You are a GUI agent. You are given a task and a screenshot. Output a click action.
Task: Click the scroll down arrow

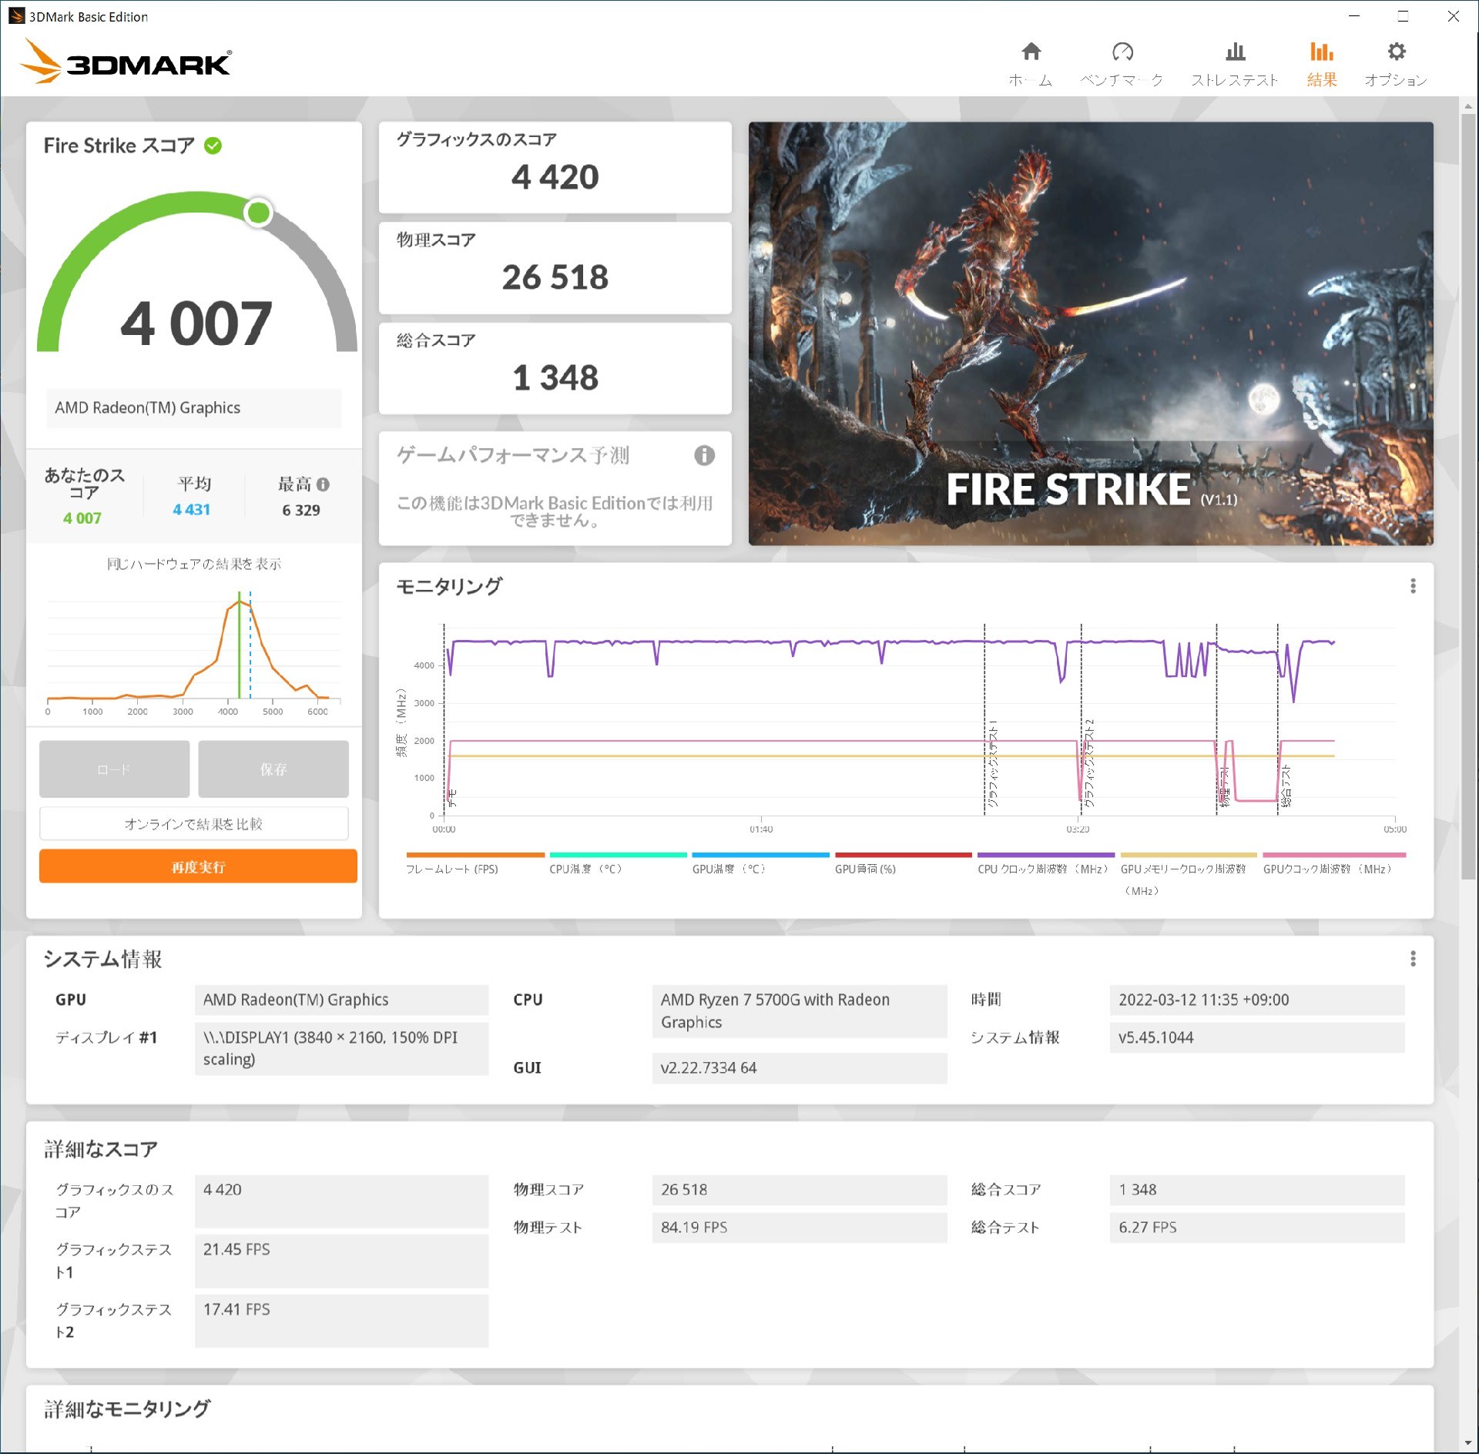[1468, 1443]
